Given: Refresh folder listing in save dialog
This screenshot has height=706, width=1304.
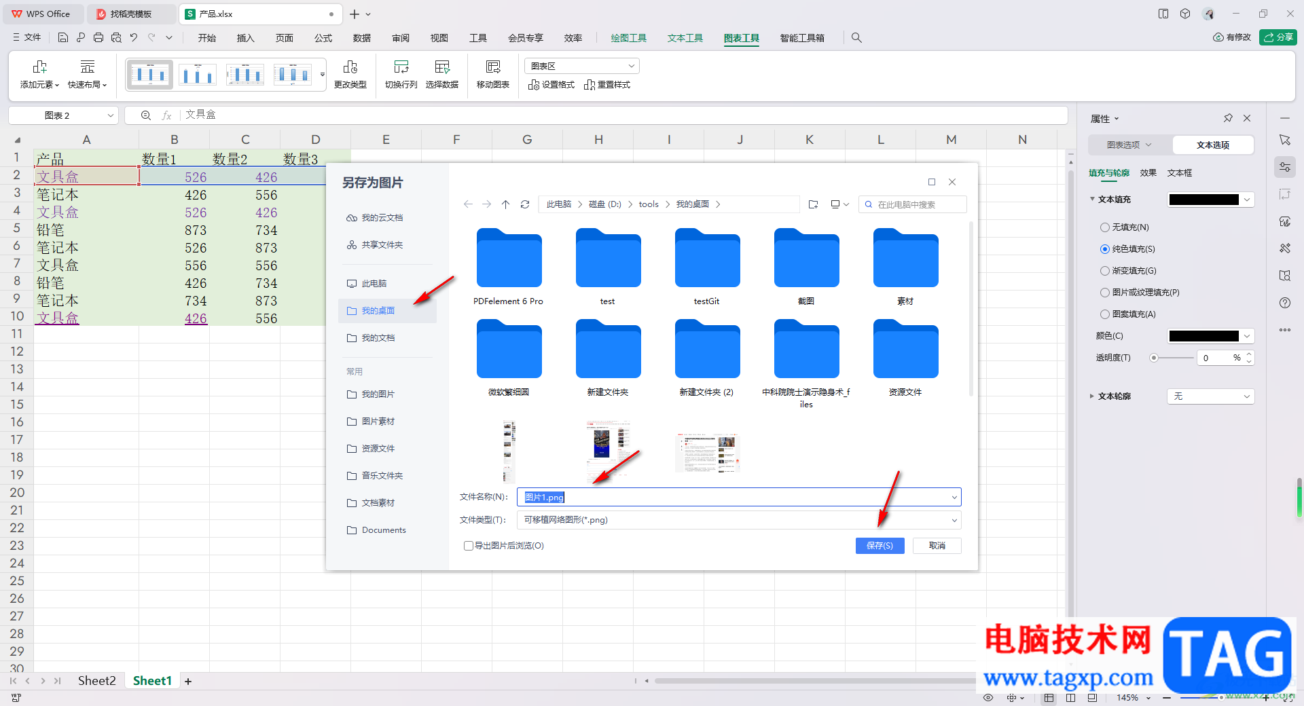Looking at the screenshot, I should coord(524,204).
